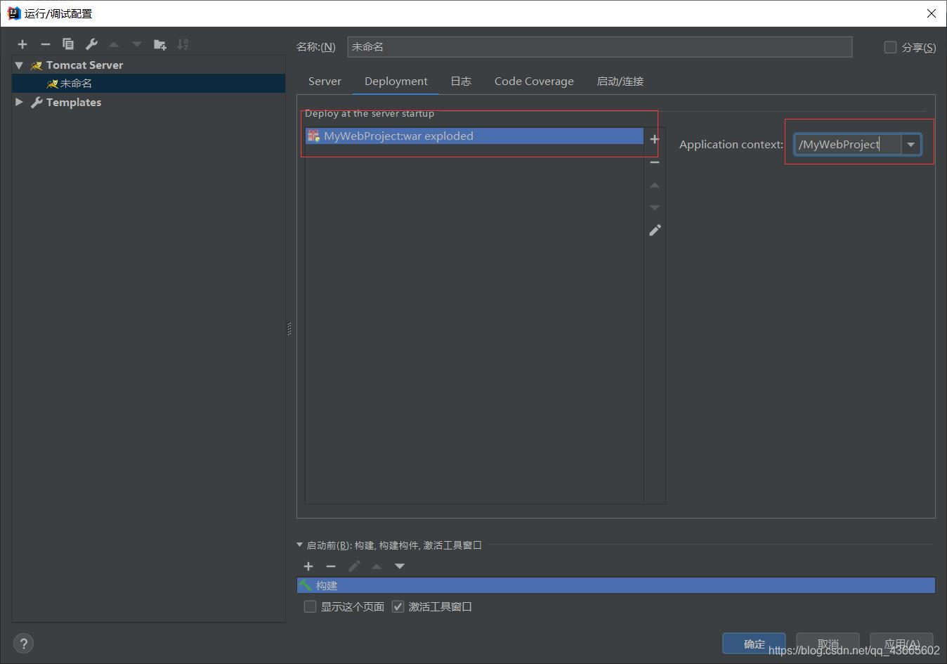Screen dimensions: 947x664
Task: Collapse the Tomcat Server tree node
Action: coord(19,65)
